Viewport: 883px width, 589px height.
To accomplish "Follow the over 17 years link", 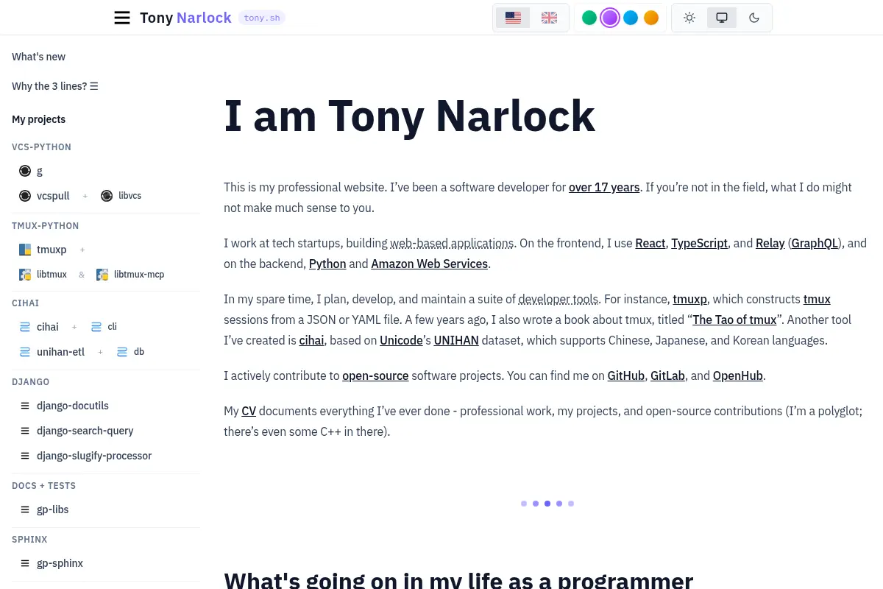I will coord(604,187).
